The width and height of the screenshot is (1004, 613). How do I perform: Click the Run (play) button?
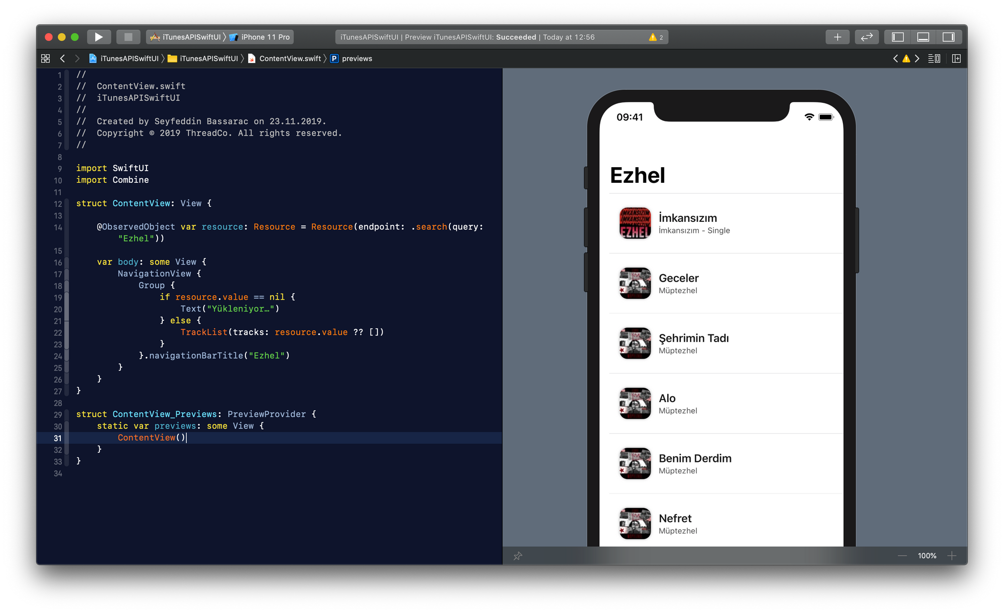click(99, 37)
